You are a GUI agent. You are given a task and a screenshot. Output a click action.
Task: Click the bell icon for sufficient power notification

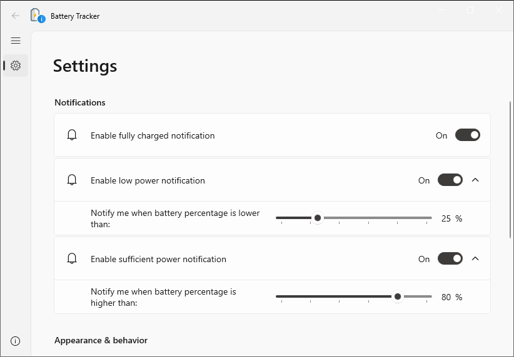coord(72,258)
